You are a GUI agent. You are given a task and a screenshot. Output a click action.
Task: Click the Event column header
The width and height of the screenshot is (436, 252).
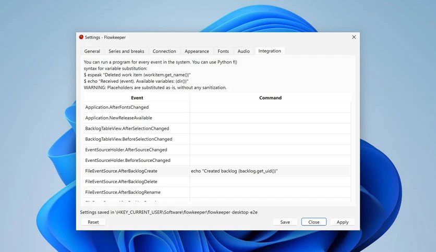137,98
